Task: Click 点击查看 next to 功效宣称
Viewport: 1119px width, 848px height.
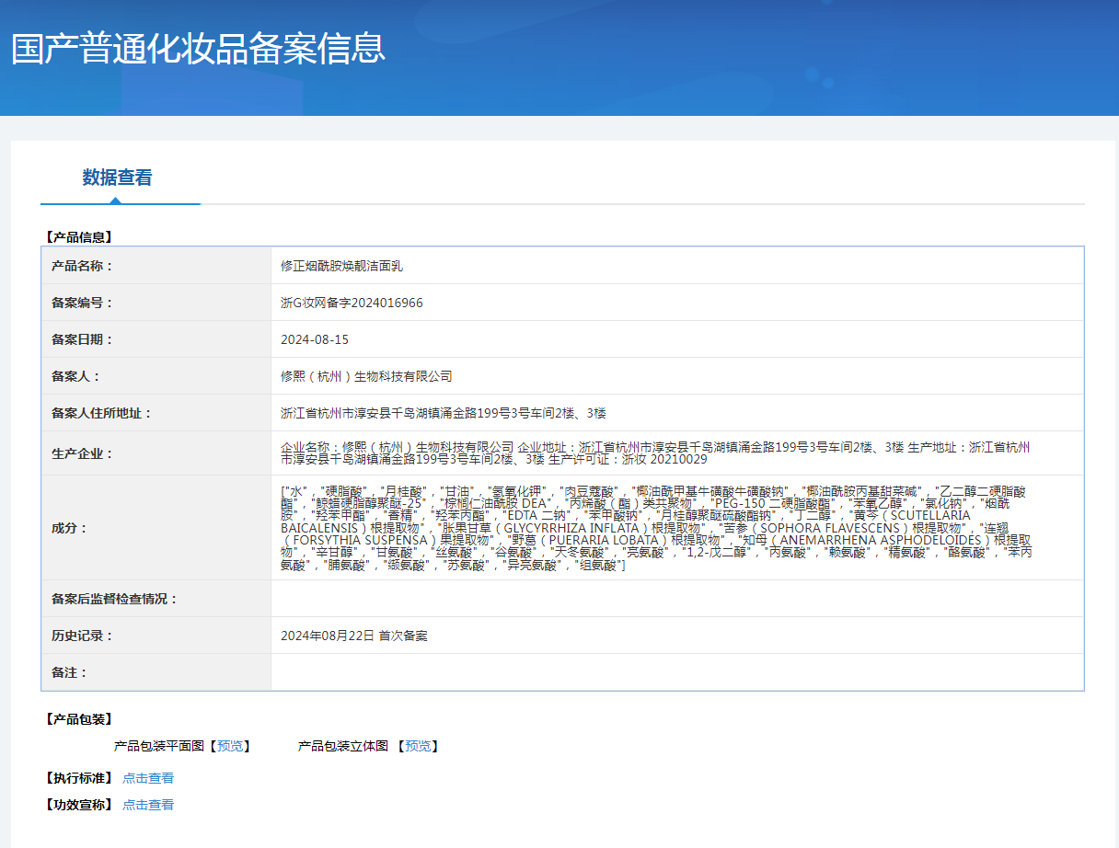Action: pos(148,805)
